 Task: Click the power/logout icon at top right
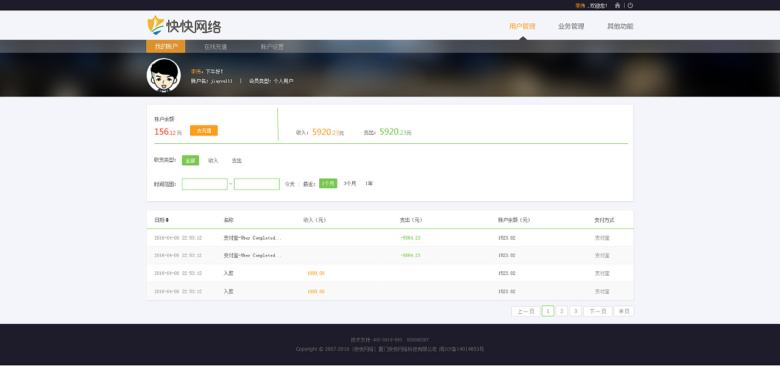pos(629,5)
